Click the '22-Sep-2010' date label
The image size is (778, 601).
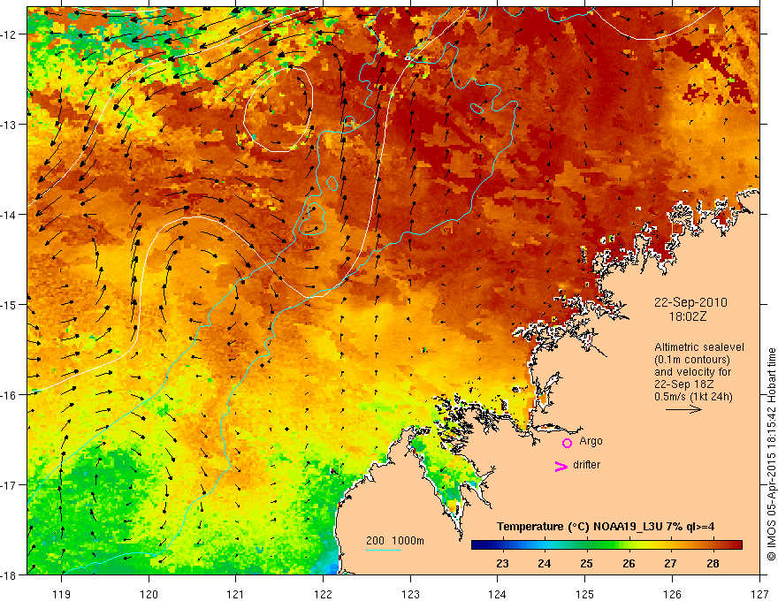690,302
